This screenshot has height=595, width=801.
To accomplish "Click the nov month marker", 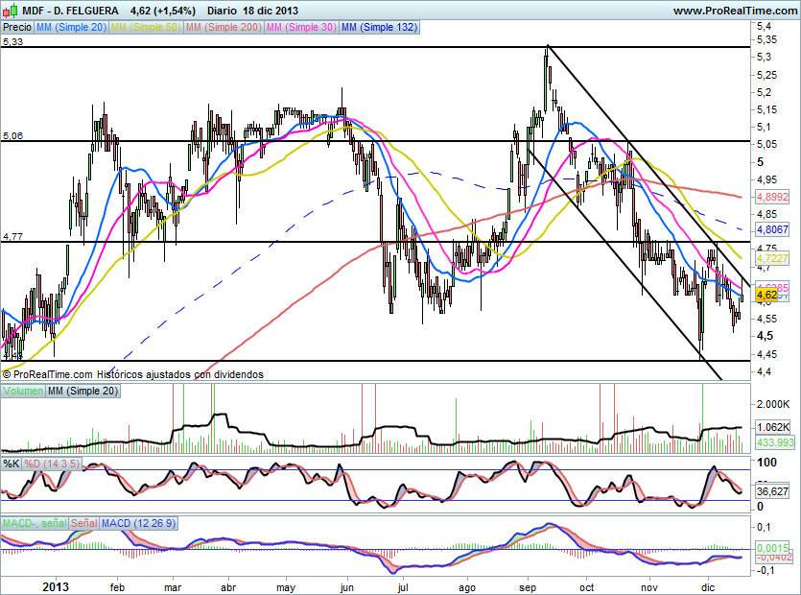I will (x=649, y=588).
